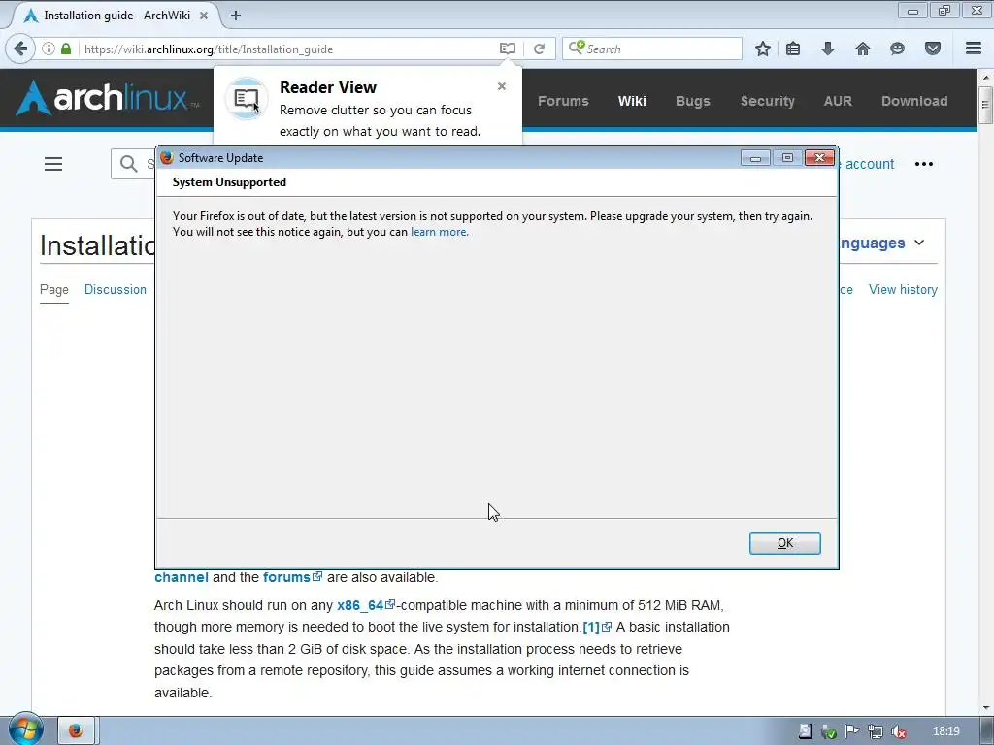Minimize the Software Update dialog
Image resolution: width=994 pixels, height=745 pixels.
pos(755,158)
